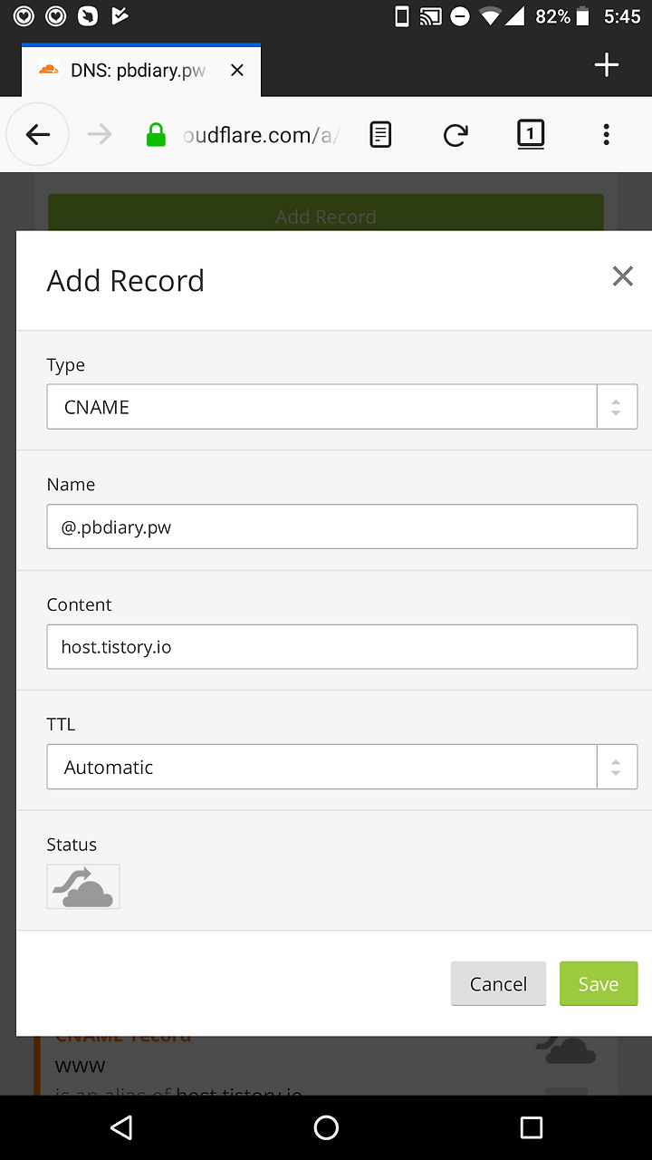Click the Status label
This screenshot has width=652, height=1160.
[x=72, y=845]
